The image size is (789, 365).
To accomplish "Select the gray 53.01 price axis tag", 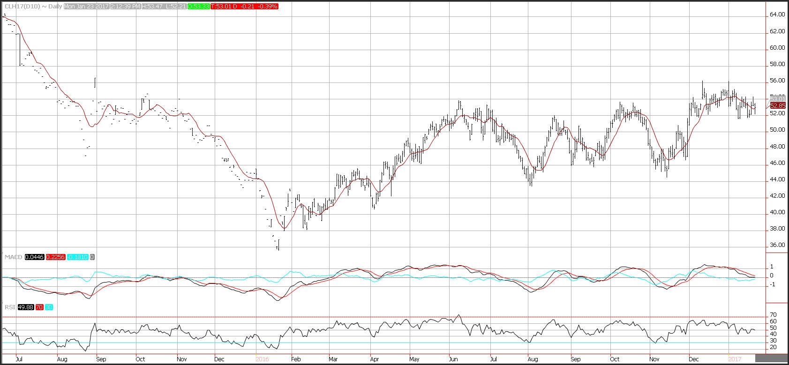I will (778, 99).
